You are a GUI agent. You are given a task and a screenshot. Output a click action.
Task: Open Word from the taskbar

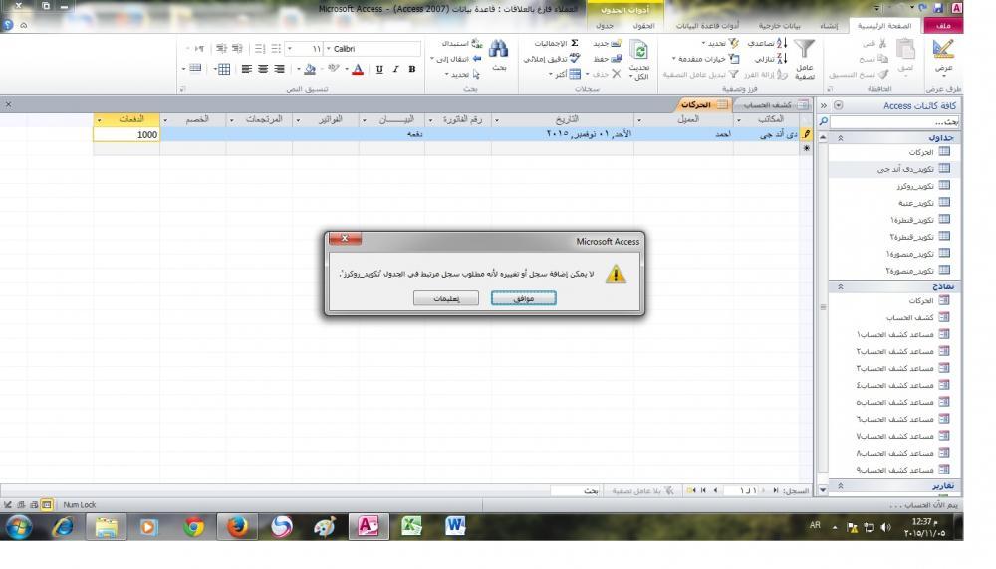[x=455, y=526]
